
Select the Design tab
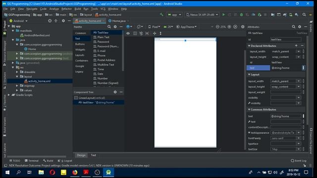pyautogui.click(x=81, y=155)
